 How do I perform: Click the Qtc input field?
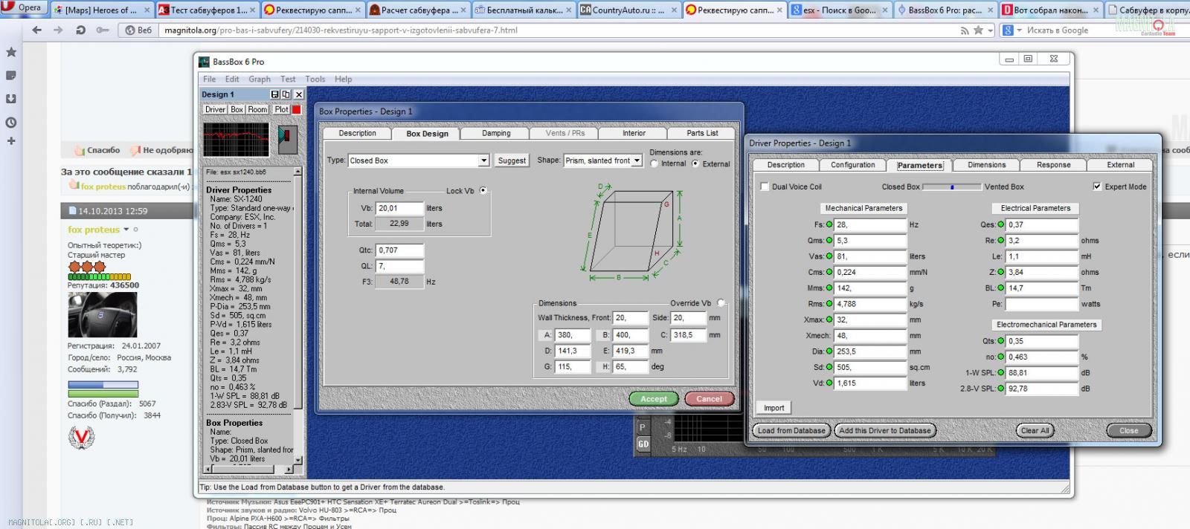click(399, 250)
